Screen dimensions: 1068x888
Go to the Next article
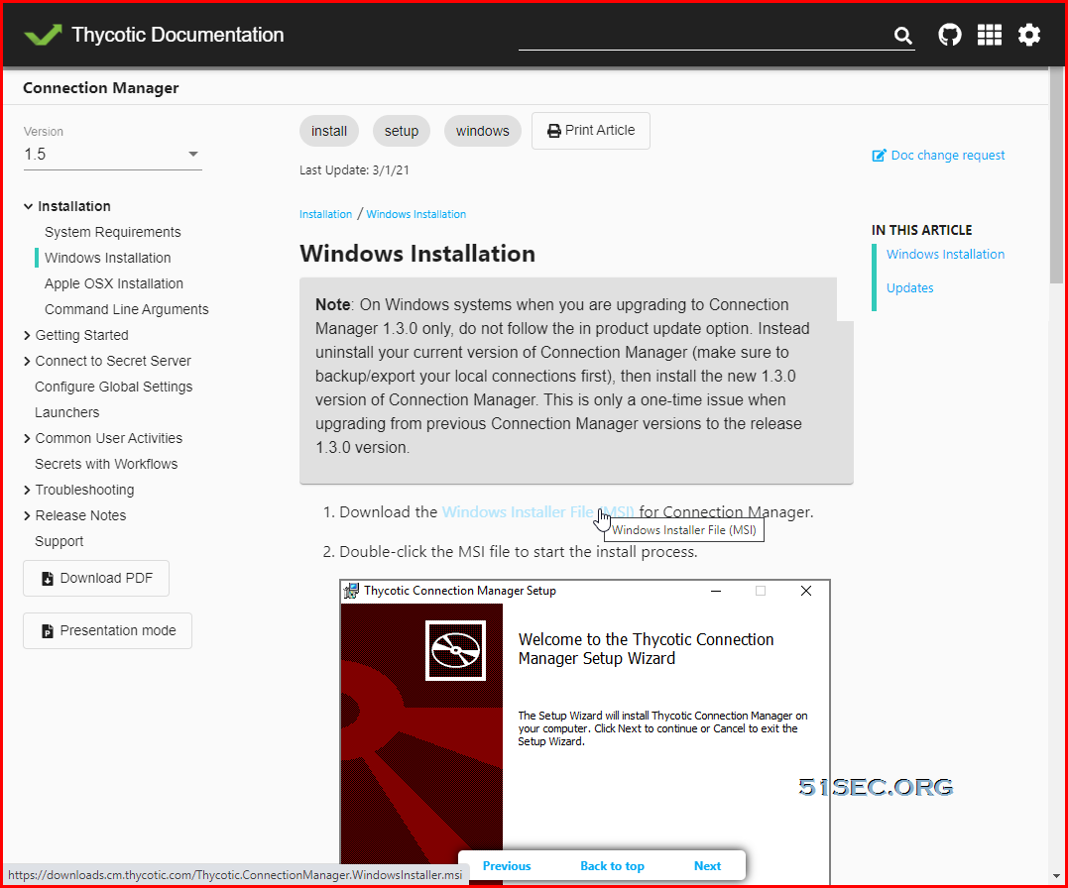point(708,866)
